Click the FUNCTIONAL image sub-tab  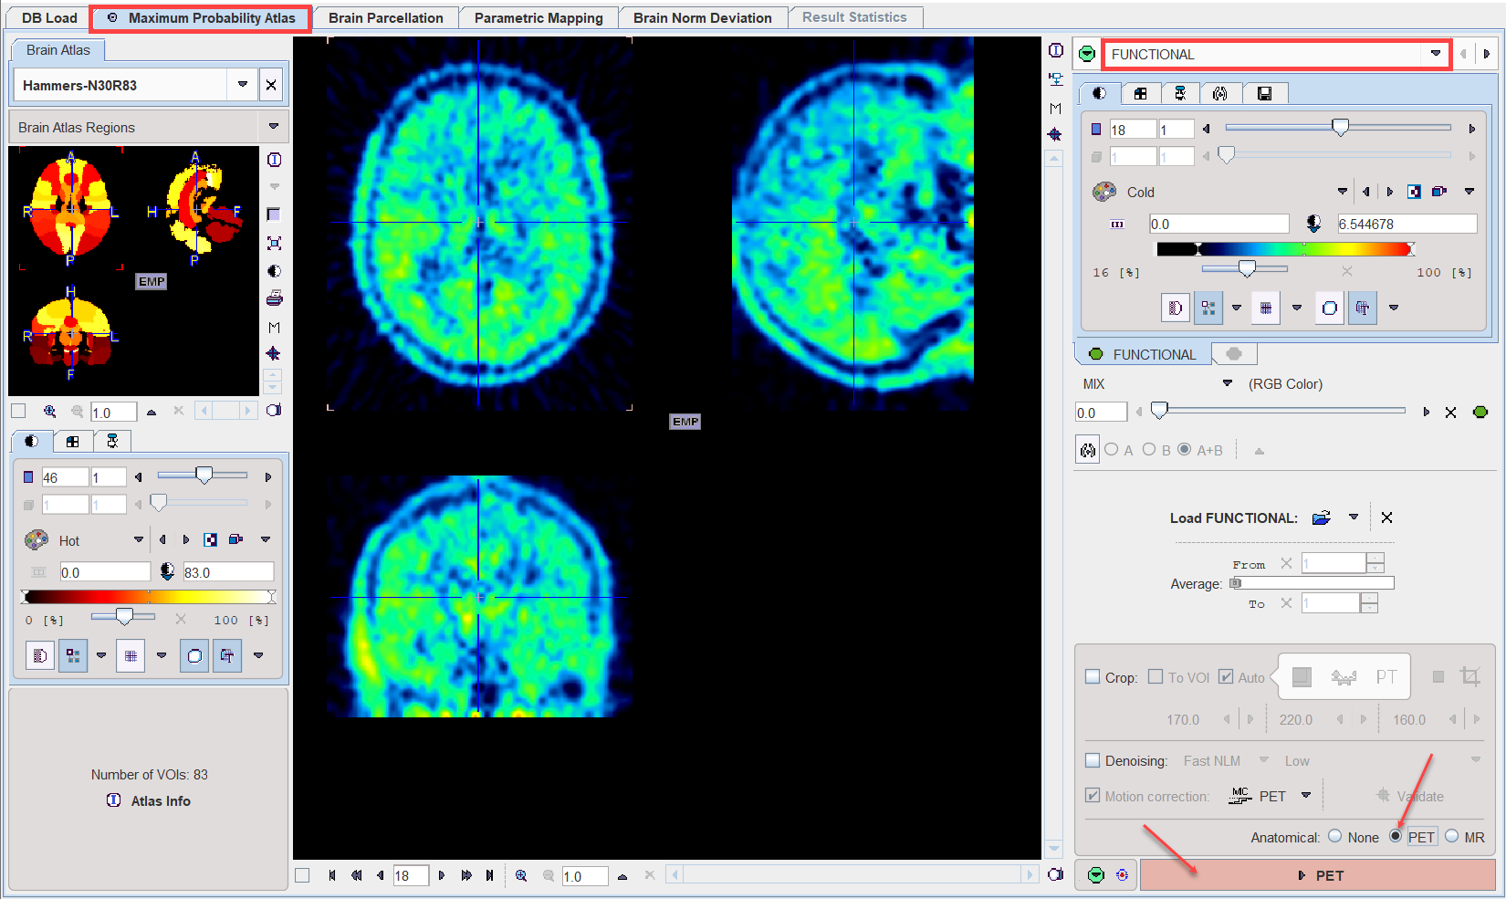(1144, 354)
